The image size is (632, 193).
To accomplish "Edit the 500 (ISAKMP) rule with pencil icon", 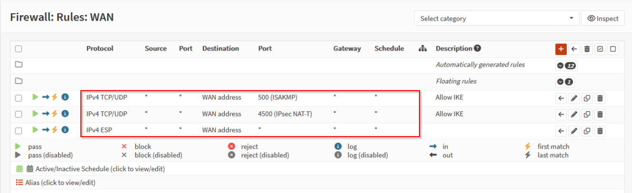I will pos(574,98).
